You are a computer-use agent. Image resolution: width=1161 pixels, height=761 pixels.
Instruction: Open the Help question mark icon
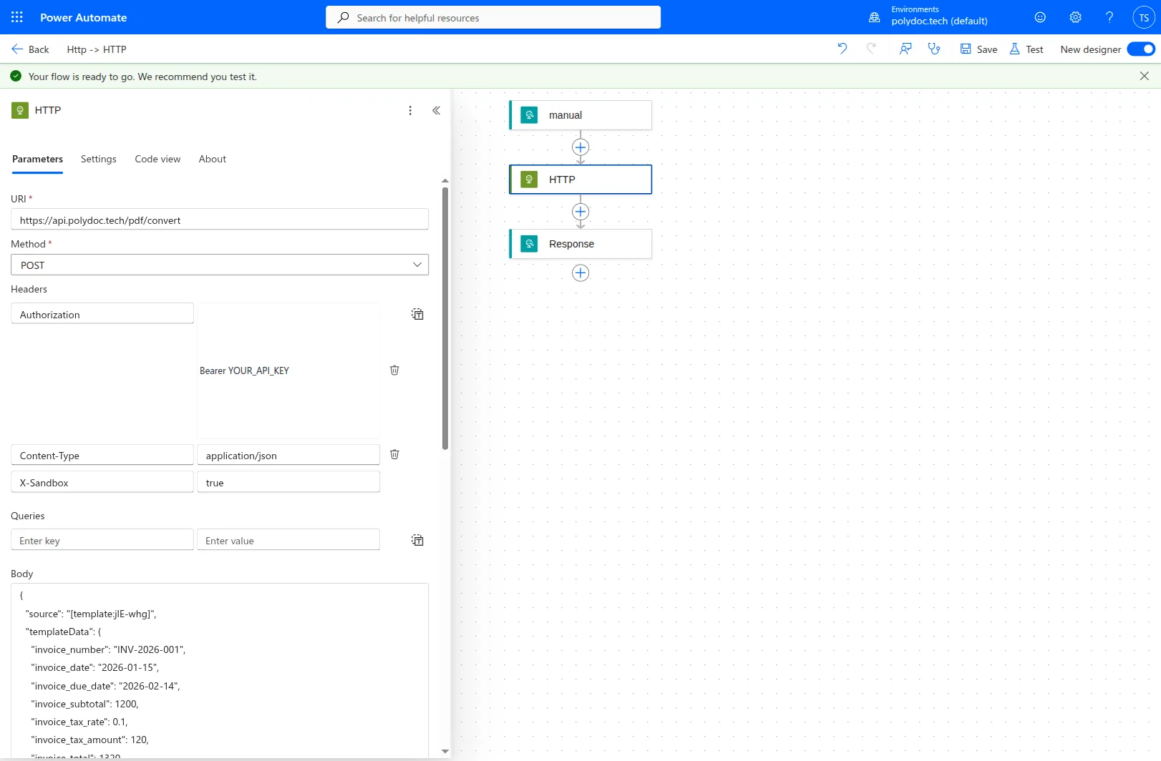(x=1109, y=17)
